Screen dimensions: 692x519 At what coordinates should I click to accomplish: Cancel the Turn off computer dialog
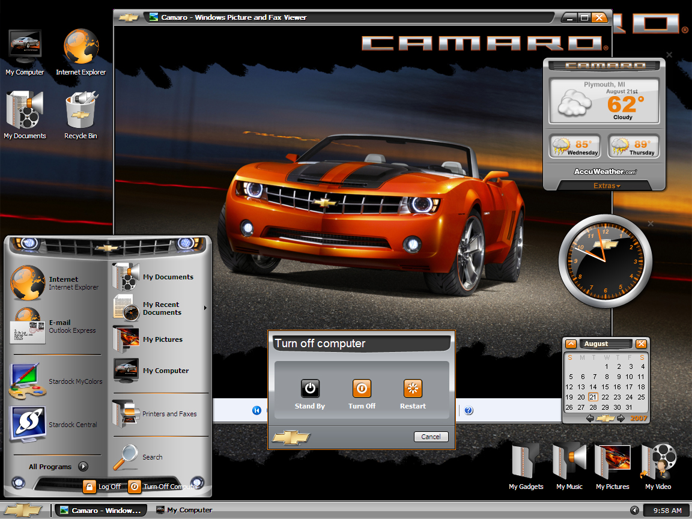tap(431, 437)
